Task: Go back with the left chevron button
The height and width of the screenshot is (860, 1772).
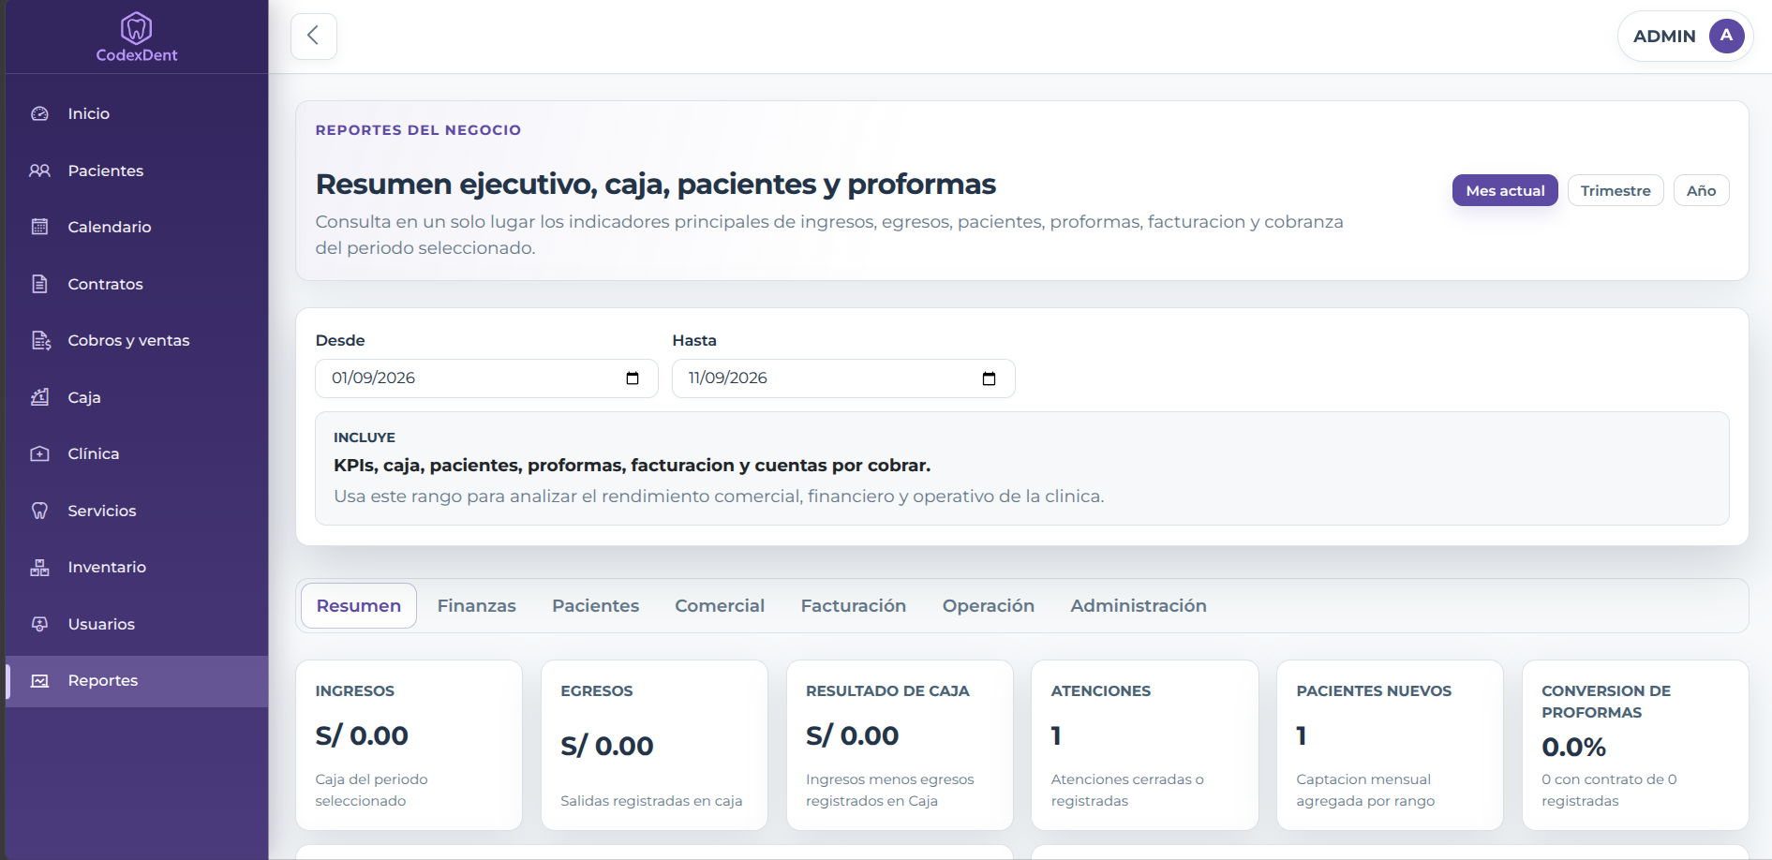Action: point(314,36)
